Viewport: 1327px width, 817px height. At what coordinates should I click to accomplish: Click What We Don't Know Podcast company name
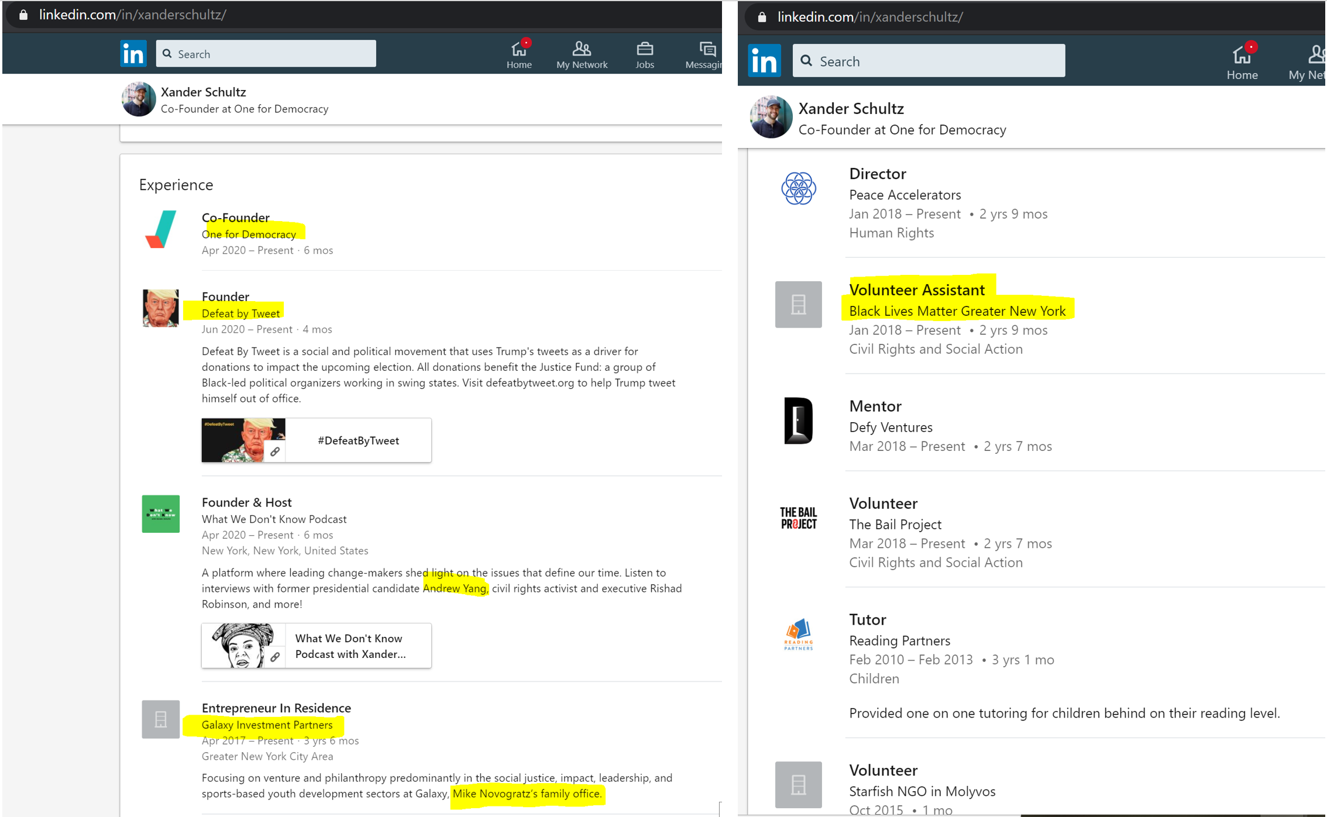click(x=274, y=519)
